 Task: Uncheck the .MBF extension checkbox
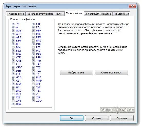[x=33, y=30]
